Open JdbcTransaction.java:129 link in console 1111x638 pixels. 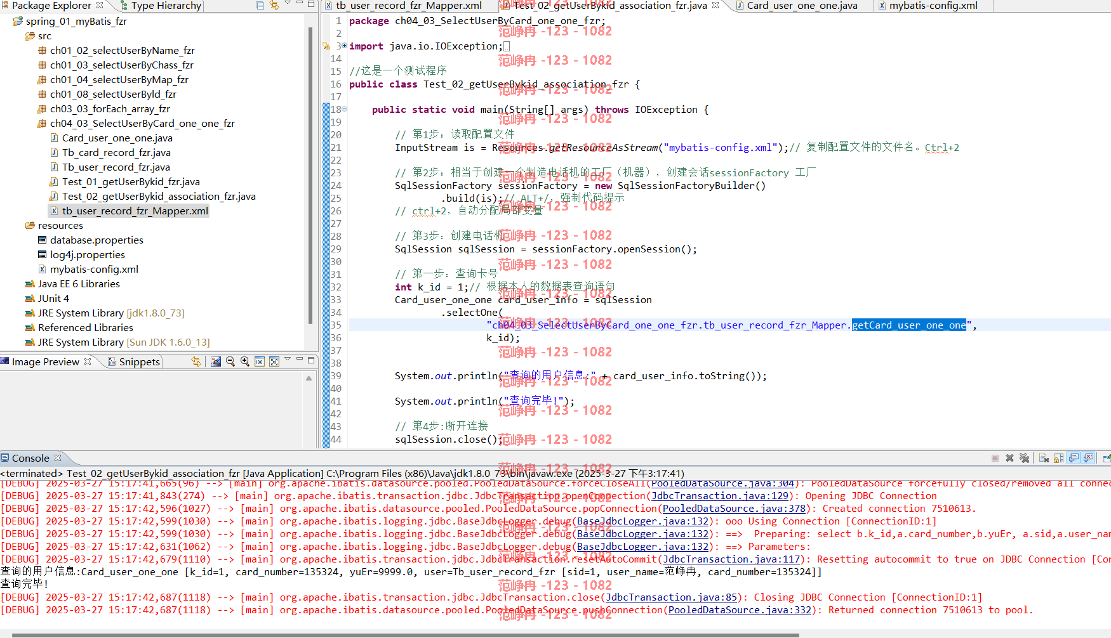[x=720, y=496]
